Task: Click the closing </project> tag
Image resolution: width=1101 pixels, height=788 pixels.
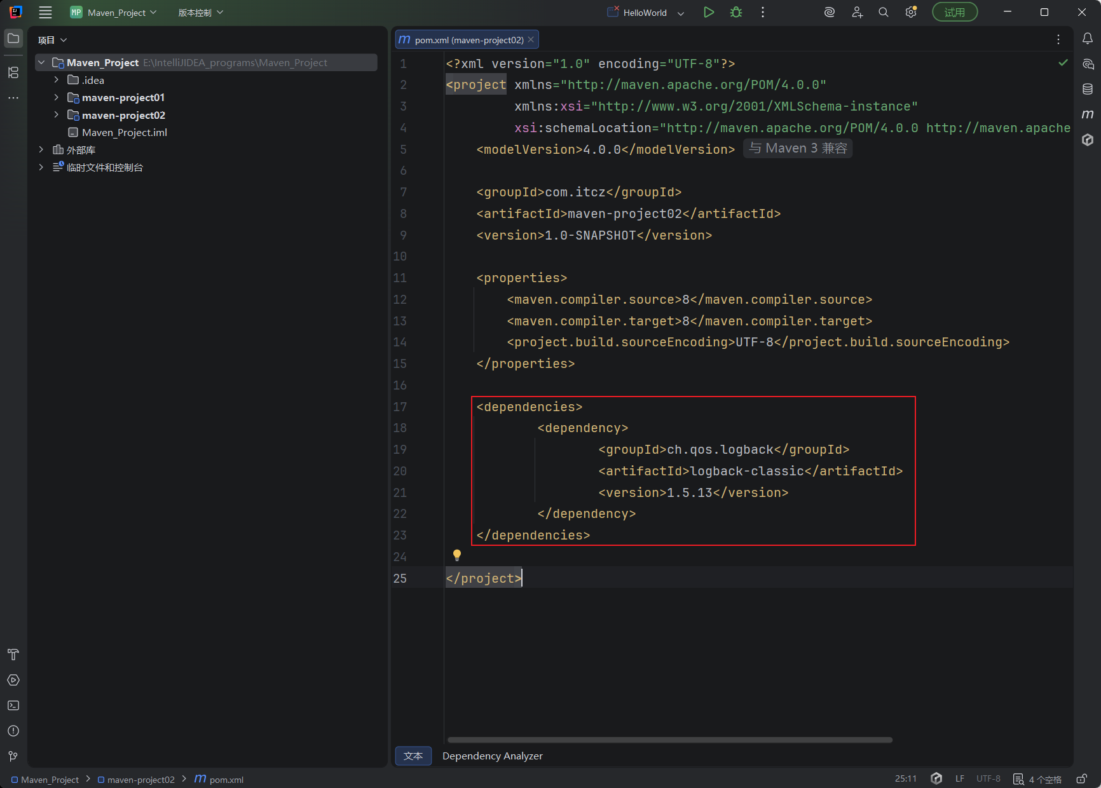Action: tap(484, 578)
